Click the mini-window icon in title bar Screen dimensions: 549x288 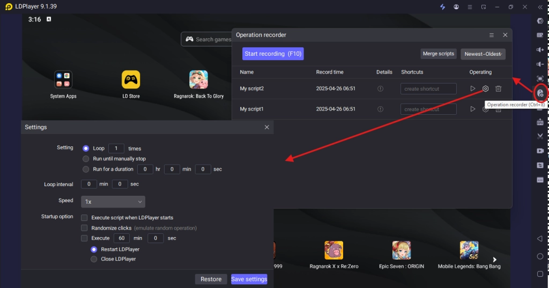tap(484, 6)
